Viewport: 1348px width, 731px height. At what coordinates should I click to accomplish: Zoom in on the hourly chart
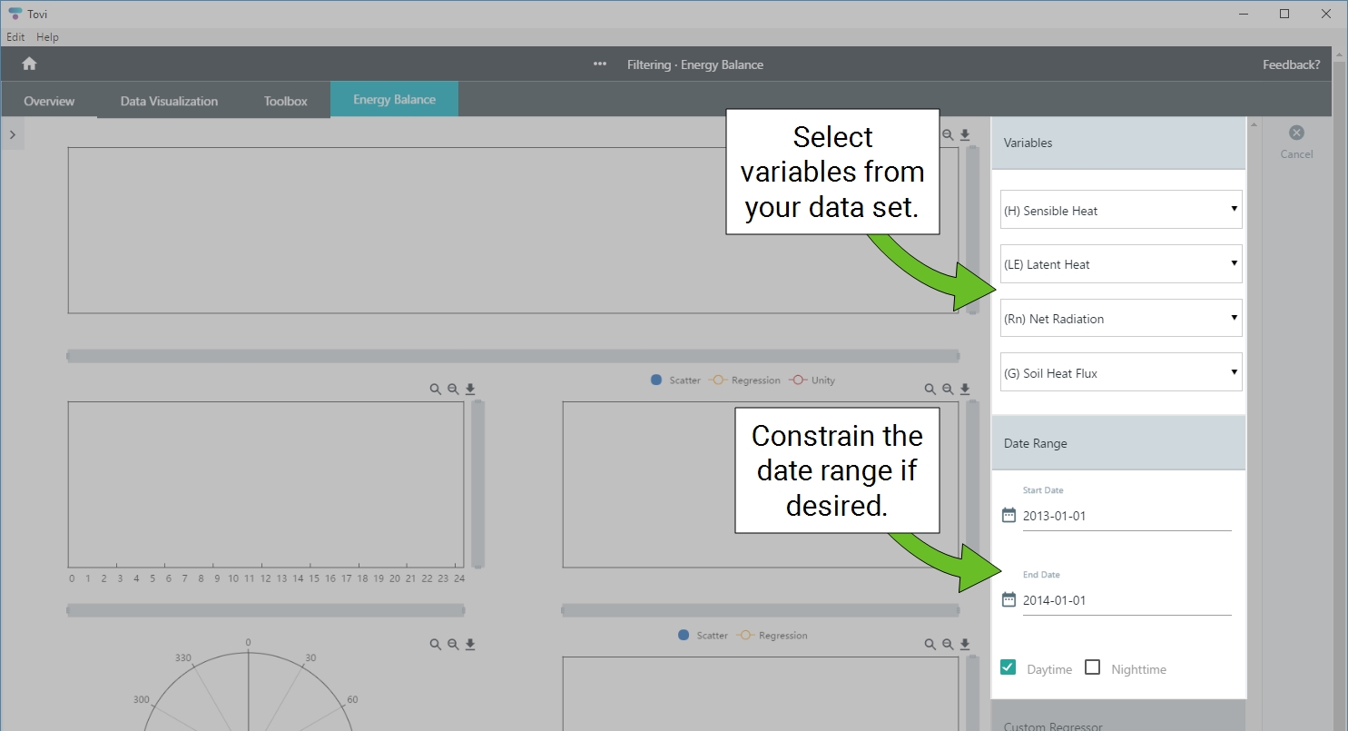(x=436, y=390)
